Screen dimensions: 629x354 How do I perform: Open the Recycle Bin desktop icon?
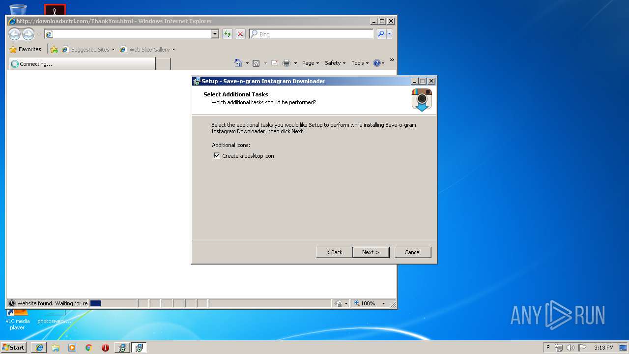[18, 9]
